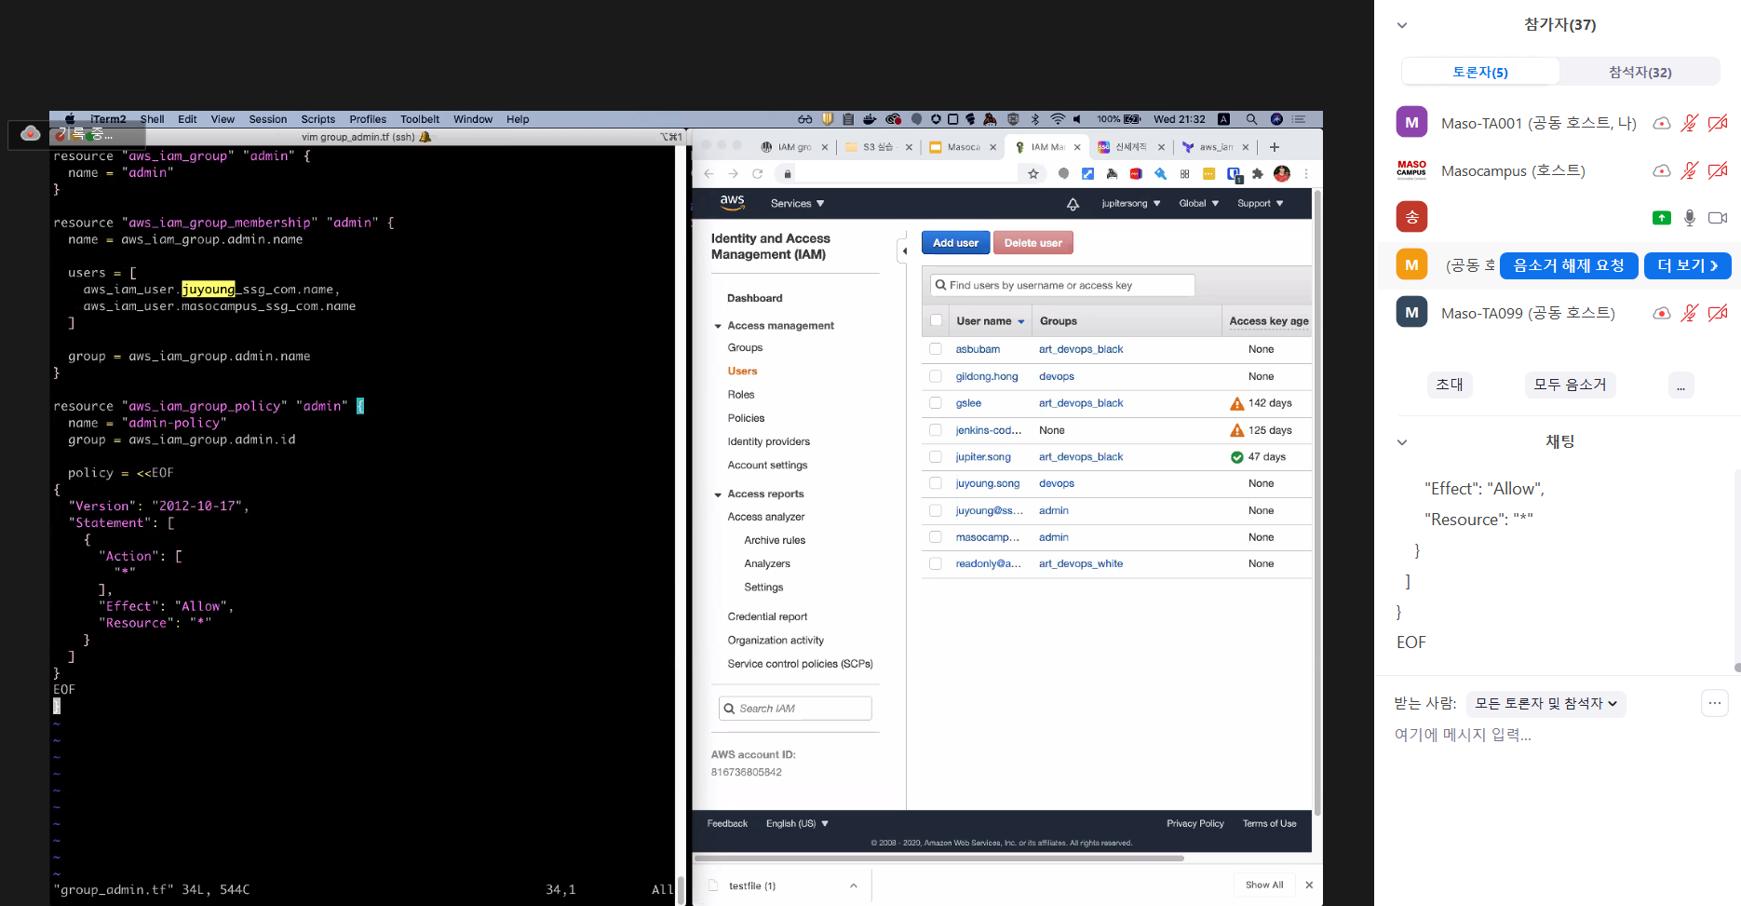The width and height of the screenshot is (1741, 906).
Task: Click the browser reload icon
Action: 758,174
